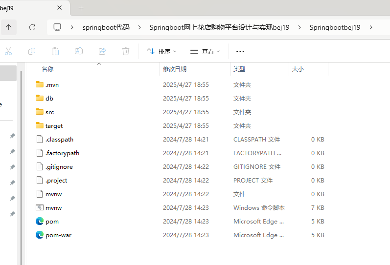This screenshot has height=265, width=390.
Task: Select the .gitignore file icon
Action: coord(40,166)
